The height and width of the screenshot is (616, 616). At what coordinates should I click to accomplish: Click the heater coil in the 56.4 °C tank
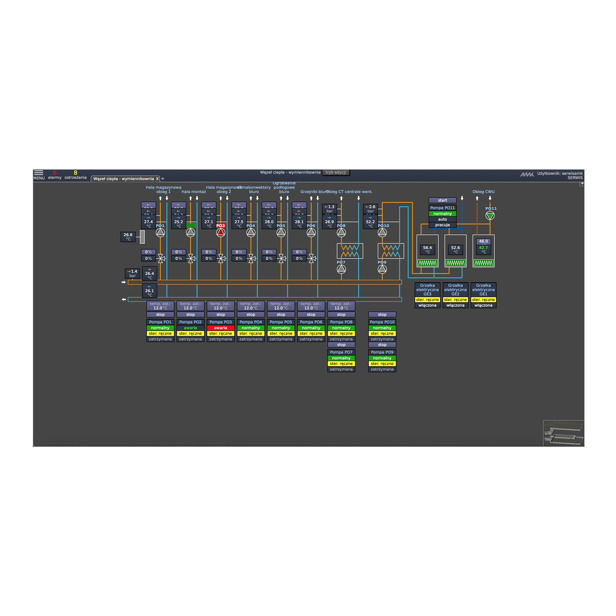coord(427,263)
